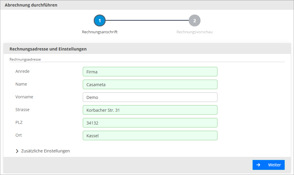Click the Strasse label
Viewport: 294px width, 175px height.
[x=22, y=110]
